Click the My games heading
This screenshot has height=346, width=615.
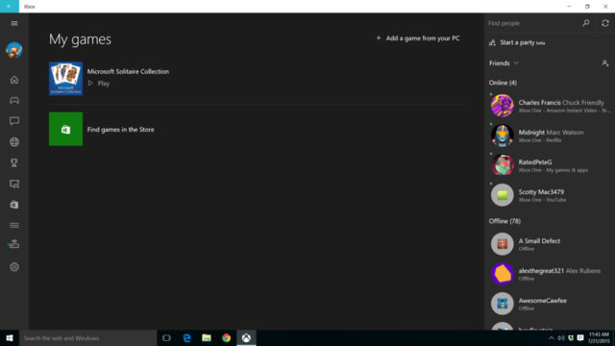pos(80,39)
